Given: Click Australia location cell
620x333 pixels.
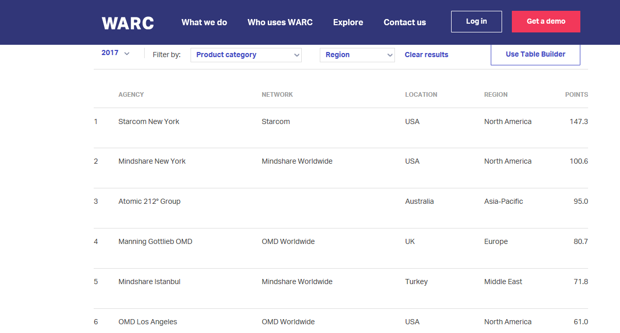Looking at the screenshot, I should point(420,201).
